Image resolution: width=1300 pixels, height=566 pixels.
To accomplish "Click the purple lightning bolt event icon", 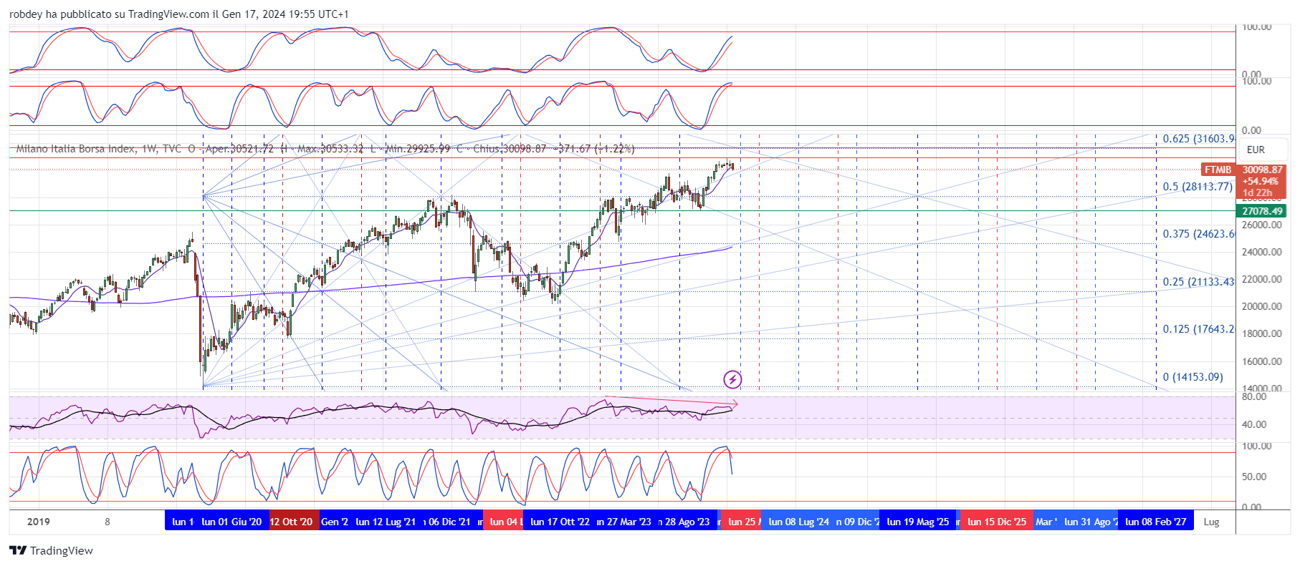I will (x=732, y=379).
